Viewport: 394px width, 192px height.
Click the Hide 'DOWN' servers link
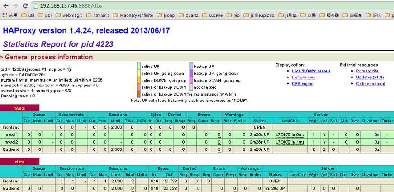pyautogui.click(x=311, y=71)
